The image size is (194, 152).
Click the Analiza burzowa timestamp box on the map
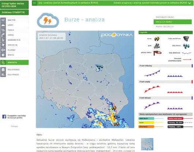(51, 36)
